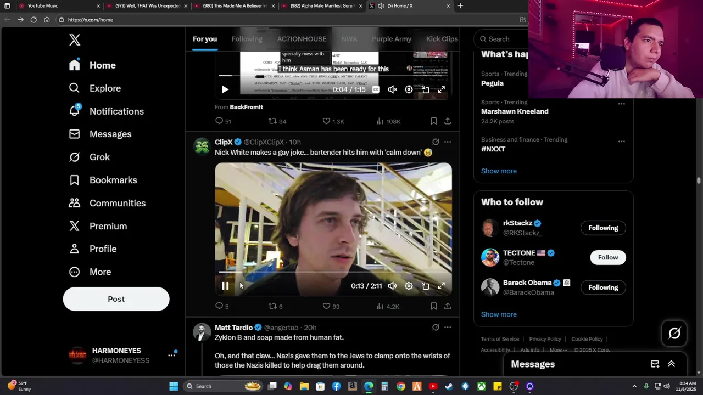Compose a new message in Messages drawer
The height and width of the screenshot is (395, 703).
[x=655, y=364]
